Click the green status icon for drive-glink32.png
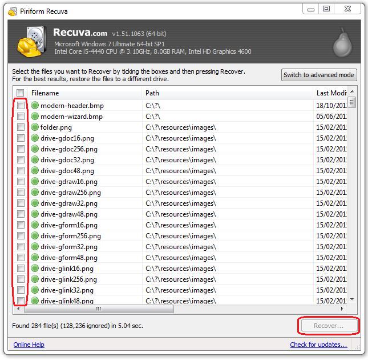The width and height of the screenshot is (368, 360). coord(35,290)
